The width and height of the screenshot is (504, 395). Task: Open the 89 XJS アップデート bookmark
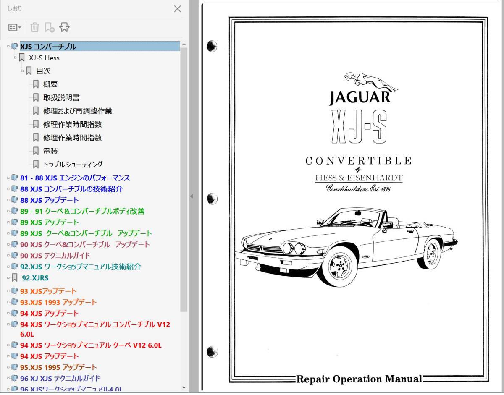(49, 222)
